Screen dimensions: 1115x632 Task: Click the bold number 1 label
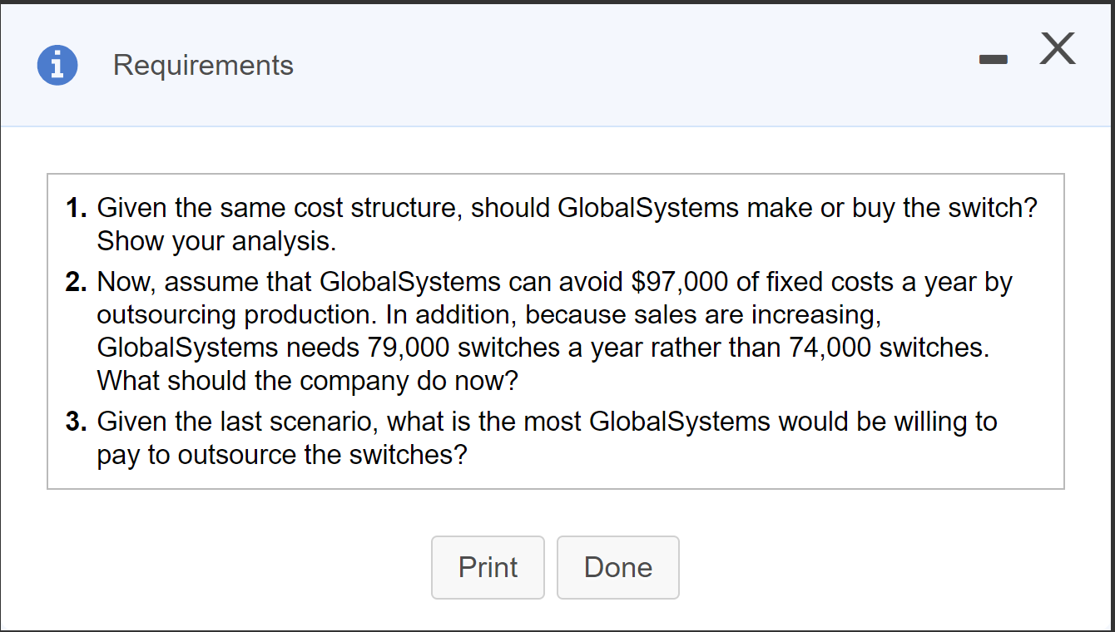coord(77,208)
